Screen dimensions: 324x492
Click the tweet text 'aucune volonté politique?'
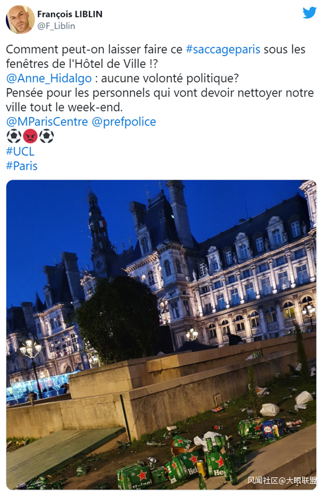click(170, 78)
